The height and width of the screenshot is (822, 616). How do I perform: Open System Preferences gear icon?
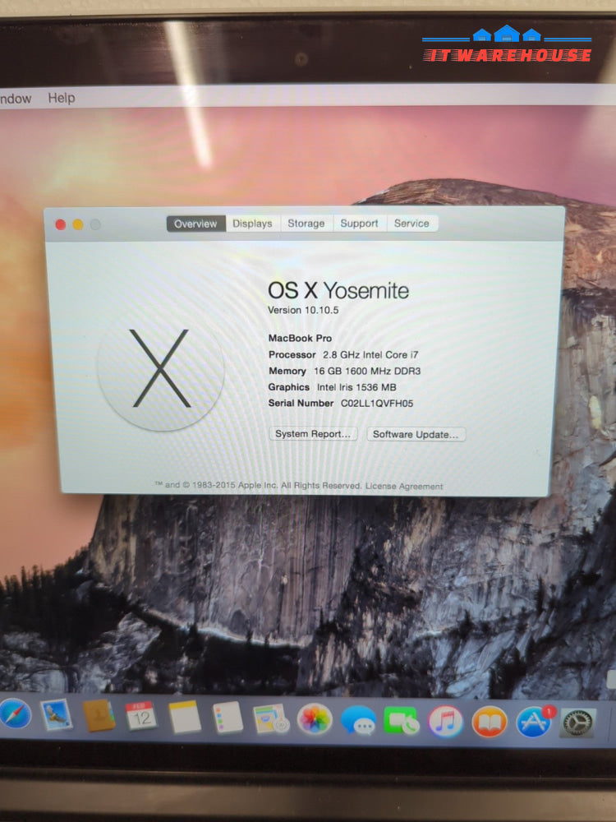[577, 723]
